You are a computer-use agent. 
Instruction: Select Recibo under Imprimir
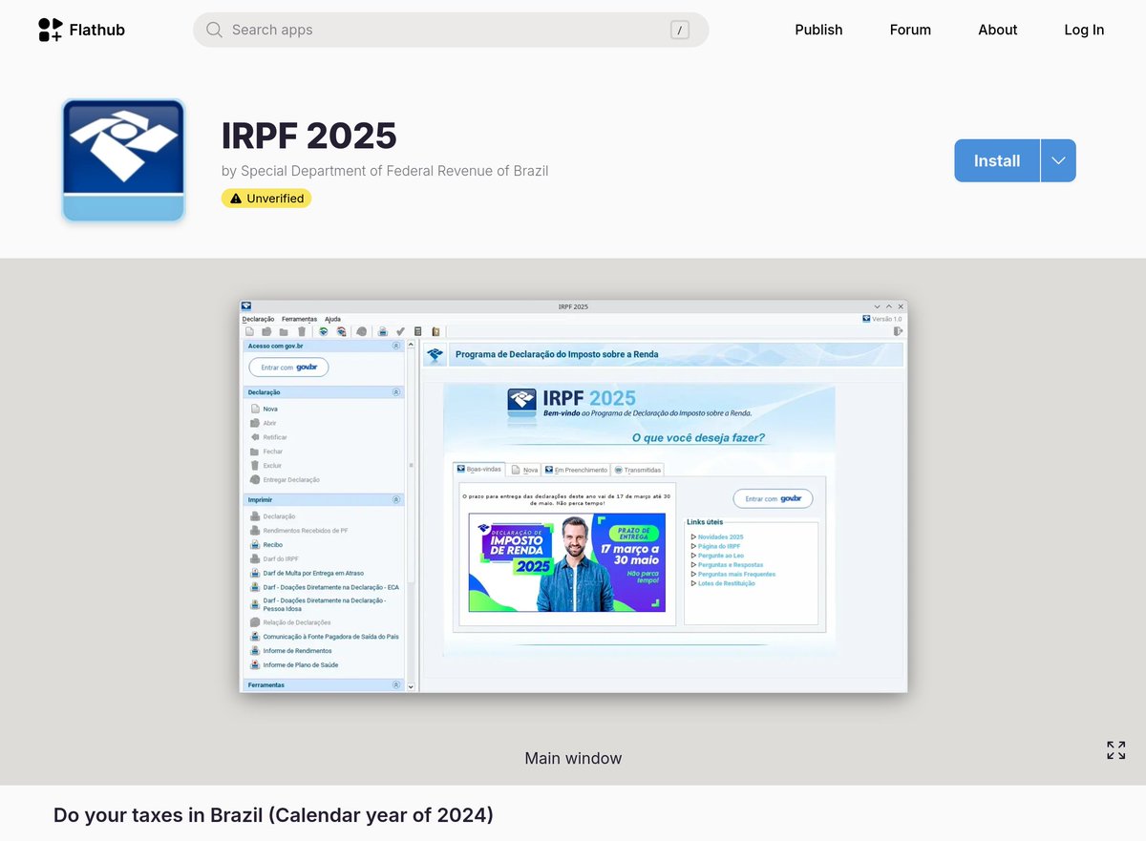click(x=266, y=544)
